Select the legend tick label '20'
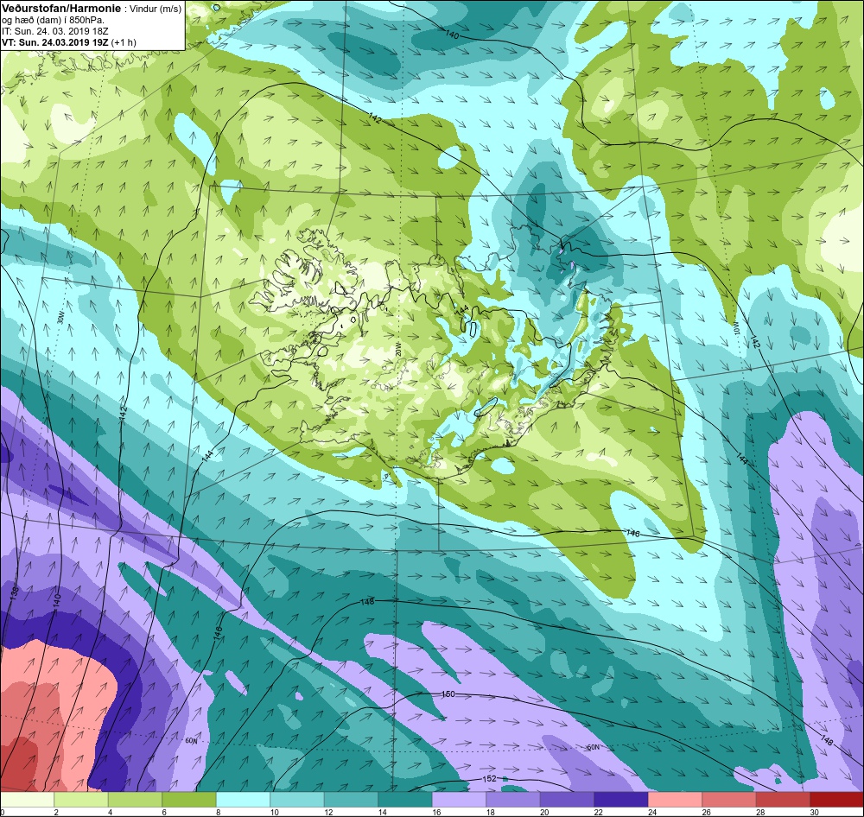The width and height of the screenshot is (864, 817). 543,812
